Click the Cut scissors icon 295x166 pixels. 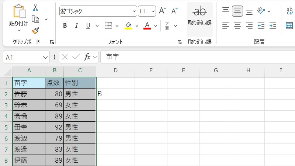(x=35, y=7)
